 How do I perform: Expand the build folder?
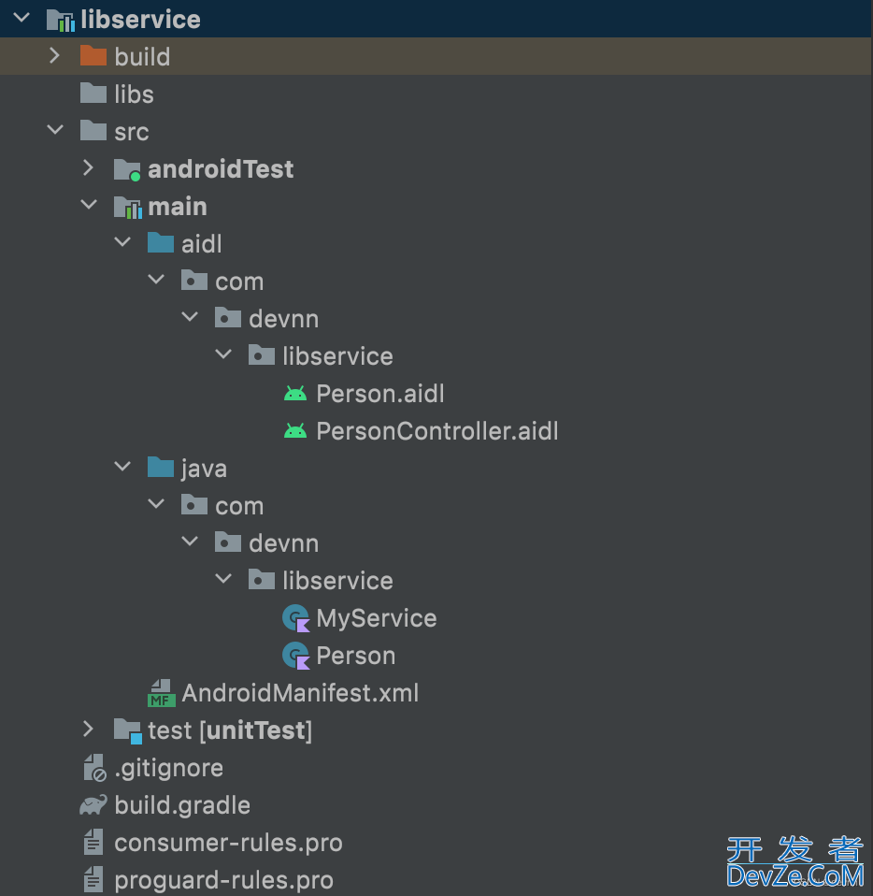coord(55,56)
